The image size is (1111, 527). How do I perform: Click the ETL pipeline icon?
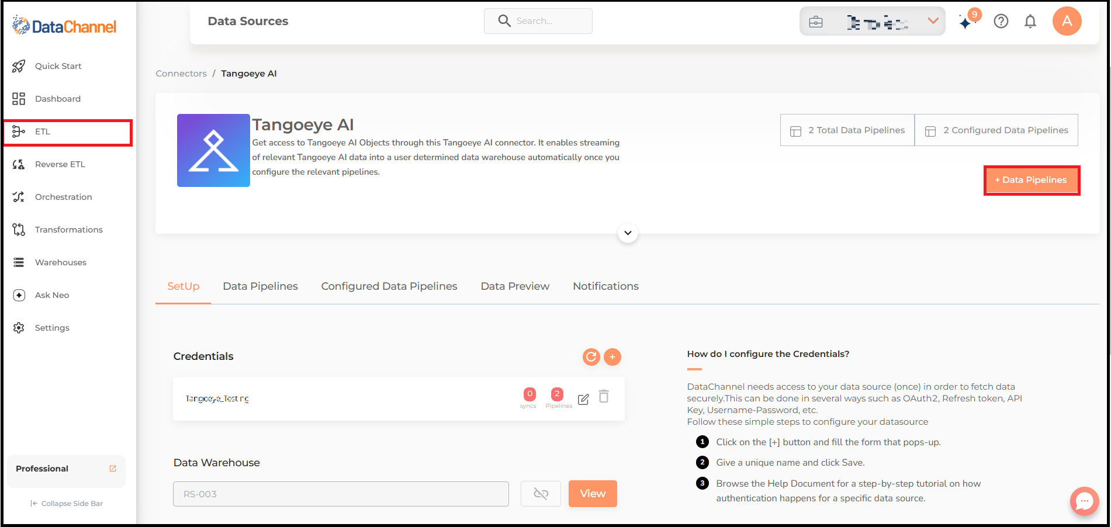pyautogui.click(x=19, y=131)
